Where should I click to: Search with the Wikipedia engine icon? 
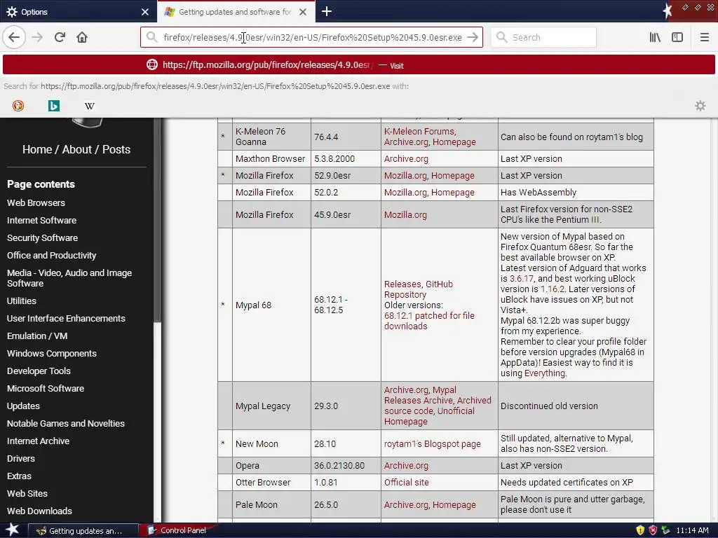tap(90, 106)
